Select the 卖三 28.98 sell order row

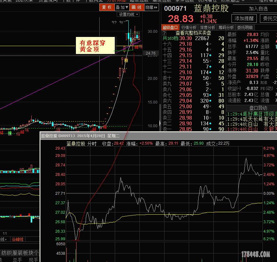coord(194,118)
